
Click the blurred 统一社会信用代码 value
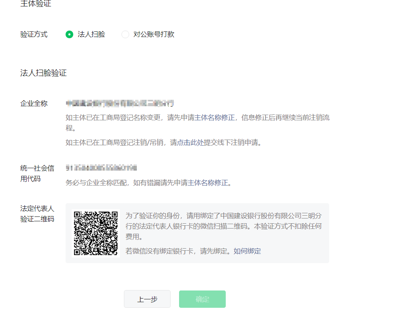pos(101,168)
